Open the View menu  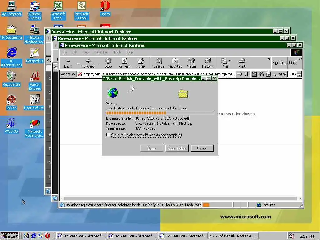pos(86,52)
